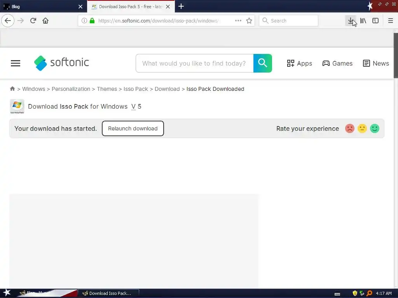Click the Softonic magnifier search button
The width and height of the screenshot is (398, 298).
click(263, 63)
